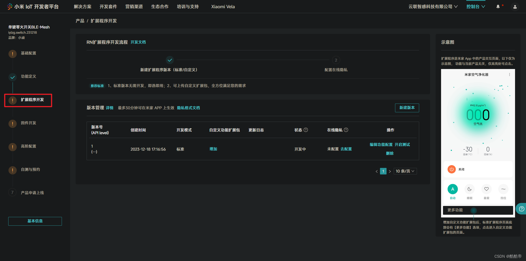Click the 固件开发 warning step icon
This screenshot has width=526, height=261.
click(x=12, y=124)
